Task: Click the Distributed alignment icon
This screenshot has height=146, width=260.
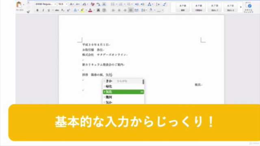Action: point(136,10)
